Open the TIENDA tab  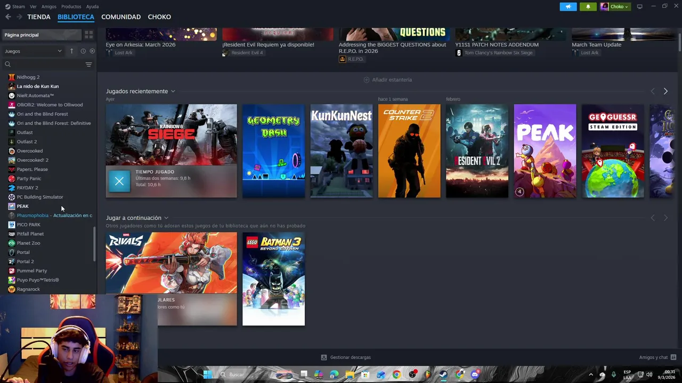(x=39, y=17)
